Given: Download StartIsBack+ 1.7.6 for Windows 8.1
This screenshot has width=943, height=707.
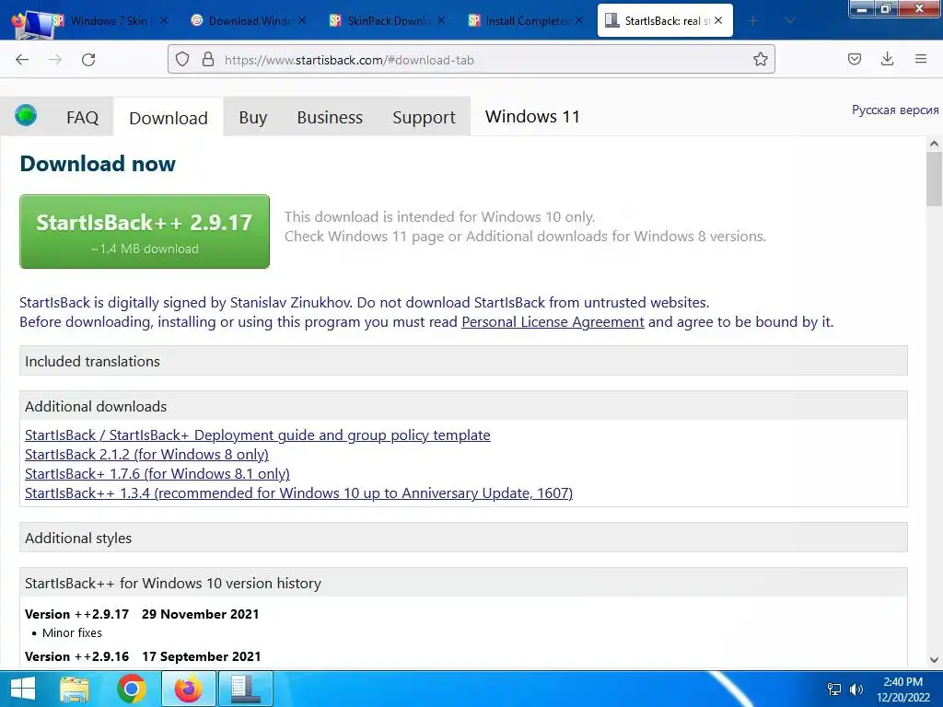Looking at the screenshot, I should (x=157, y=474).
